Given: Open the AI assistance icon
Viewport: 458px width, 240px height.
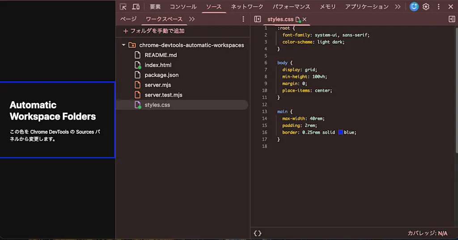Looking at the screenshot, I should click(x=414, y=7).
